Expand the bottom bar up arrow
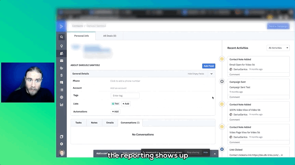Viewport: 295px width, 165px height. [x=215, y=154]
